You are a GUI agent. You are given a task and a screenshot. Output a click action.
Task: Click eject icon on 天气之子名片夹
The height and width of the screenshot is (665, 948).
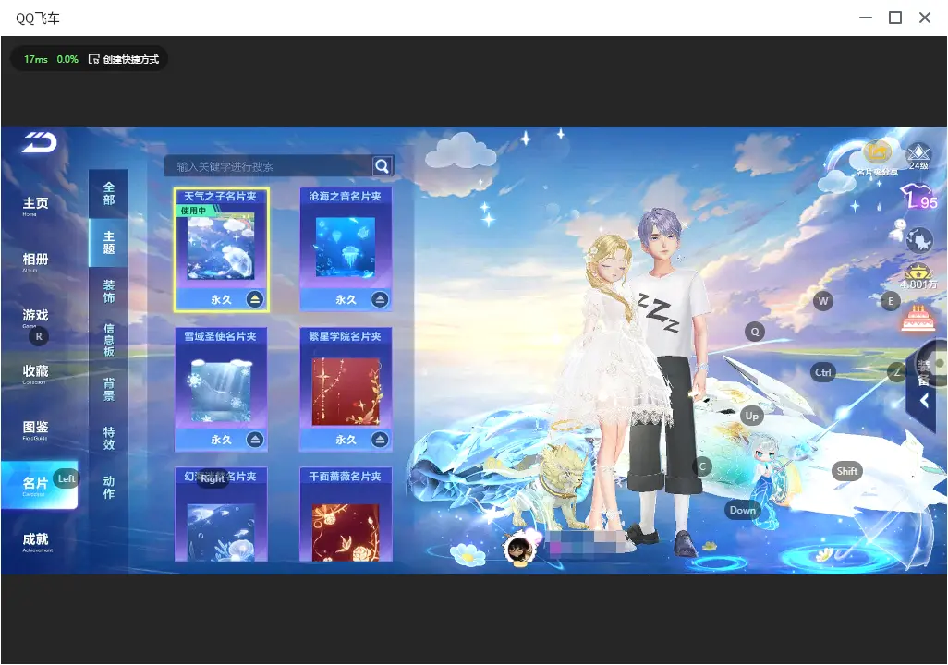255,299
